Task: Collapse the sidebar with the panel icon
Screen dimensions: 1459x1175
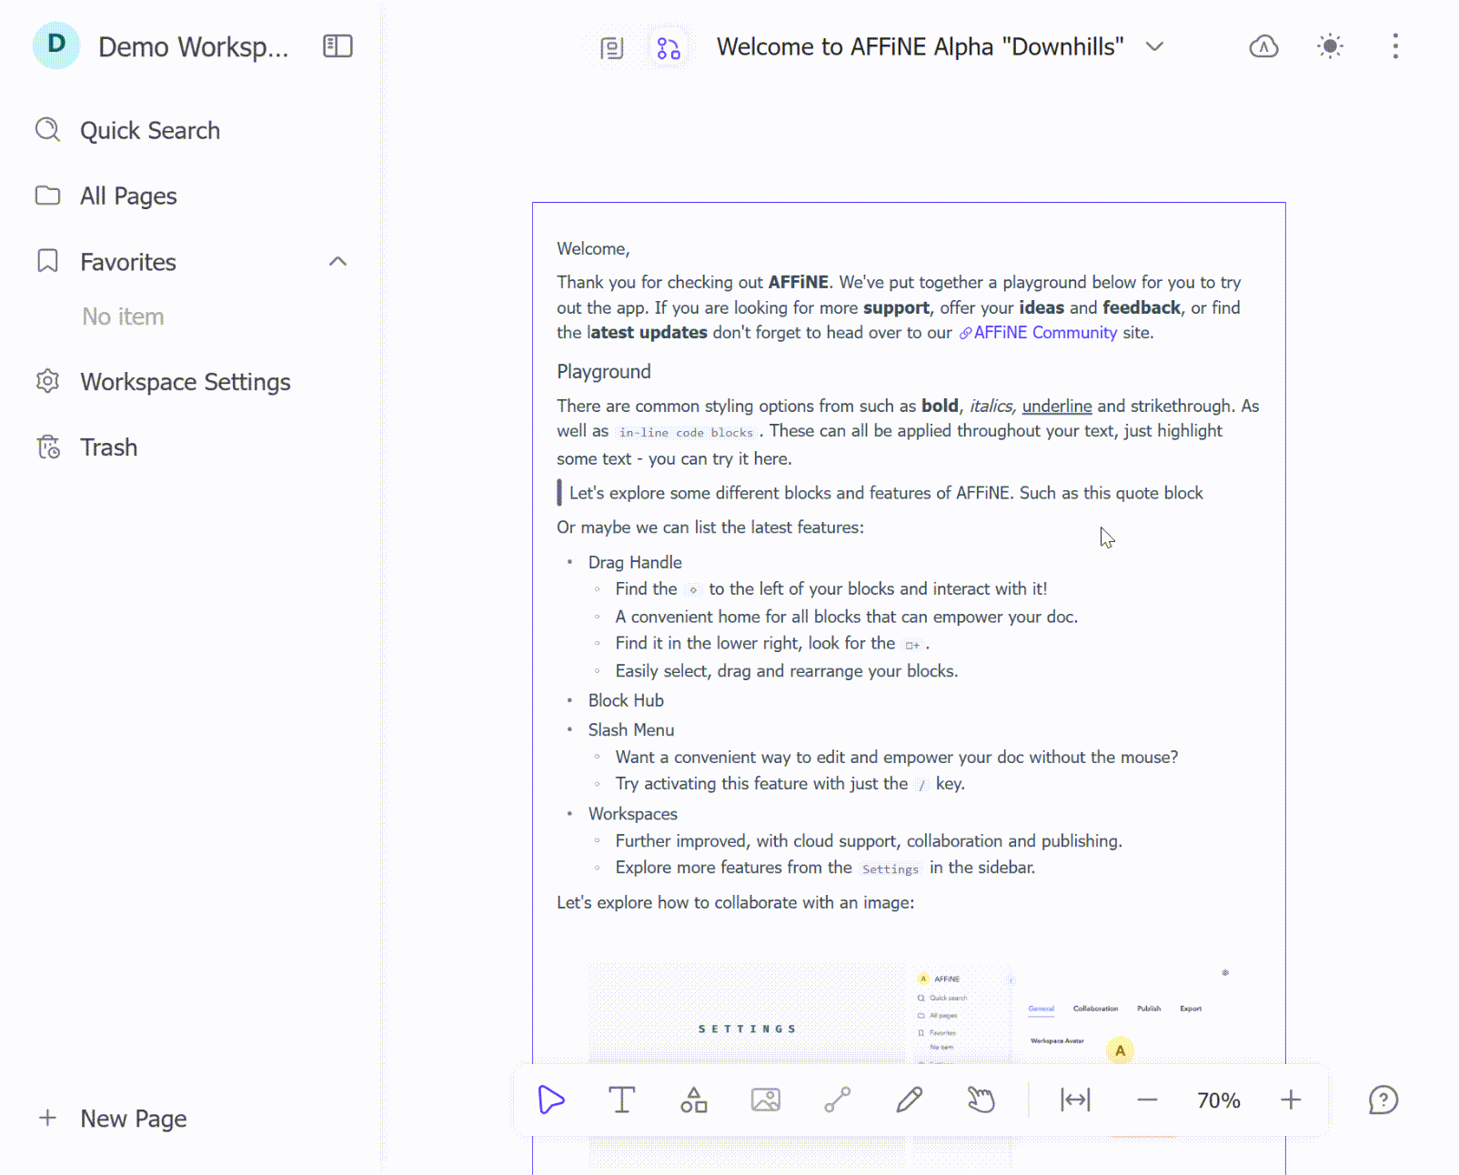Action: click(x=337, y=45)
